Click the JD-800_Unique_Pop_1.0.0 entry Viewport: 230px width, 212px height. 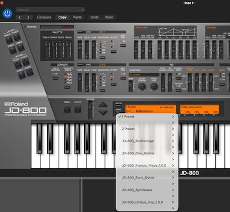[147, 202]
